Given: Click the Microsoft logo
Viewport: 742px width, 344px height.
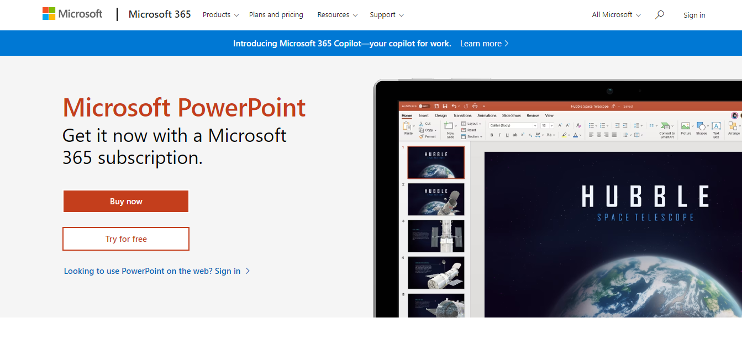Looking at the screenshot, I should pyautogui.click(x=72, y=14).
